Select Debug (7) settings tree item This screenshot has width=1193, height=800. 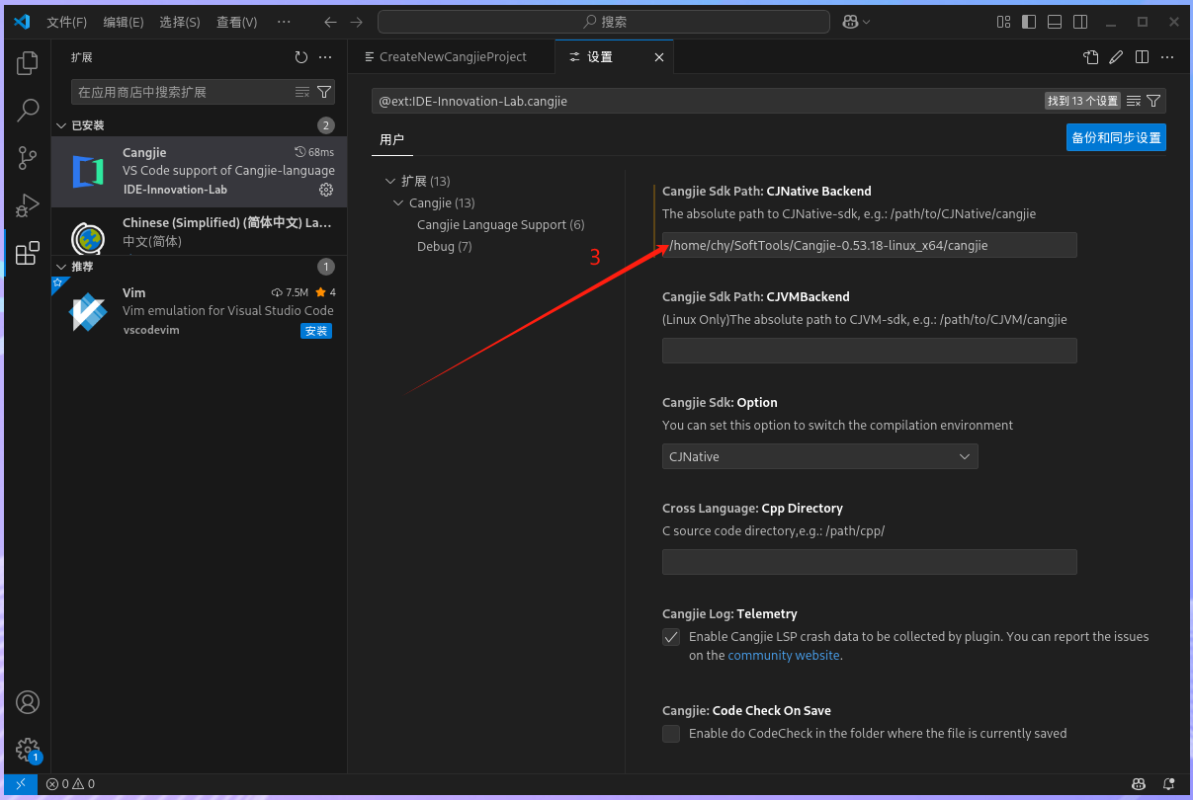tap(444, 247)
